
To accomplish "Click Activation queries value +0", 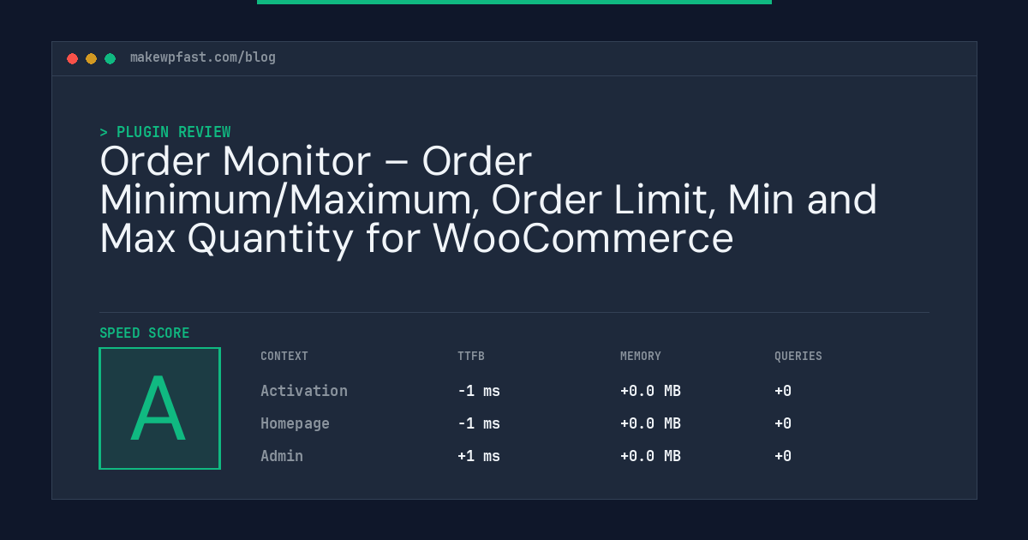I will click(783, 391).
